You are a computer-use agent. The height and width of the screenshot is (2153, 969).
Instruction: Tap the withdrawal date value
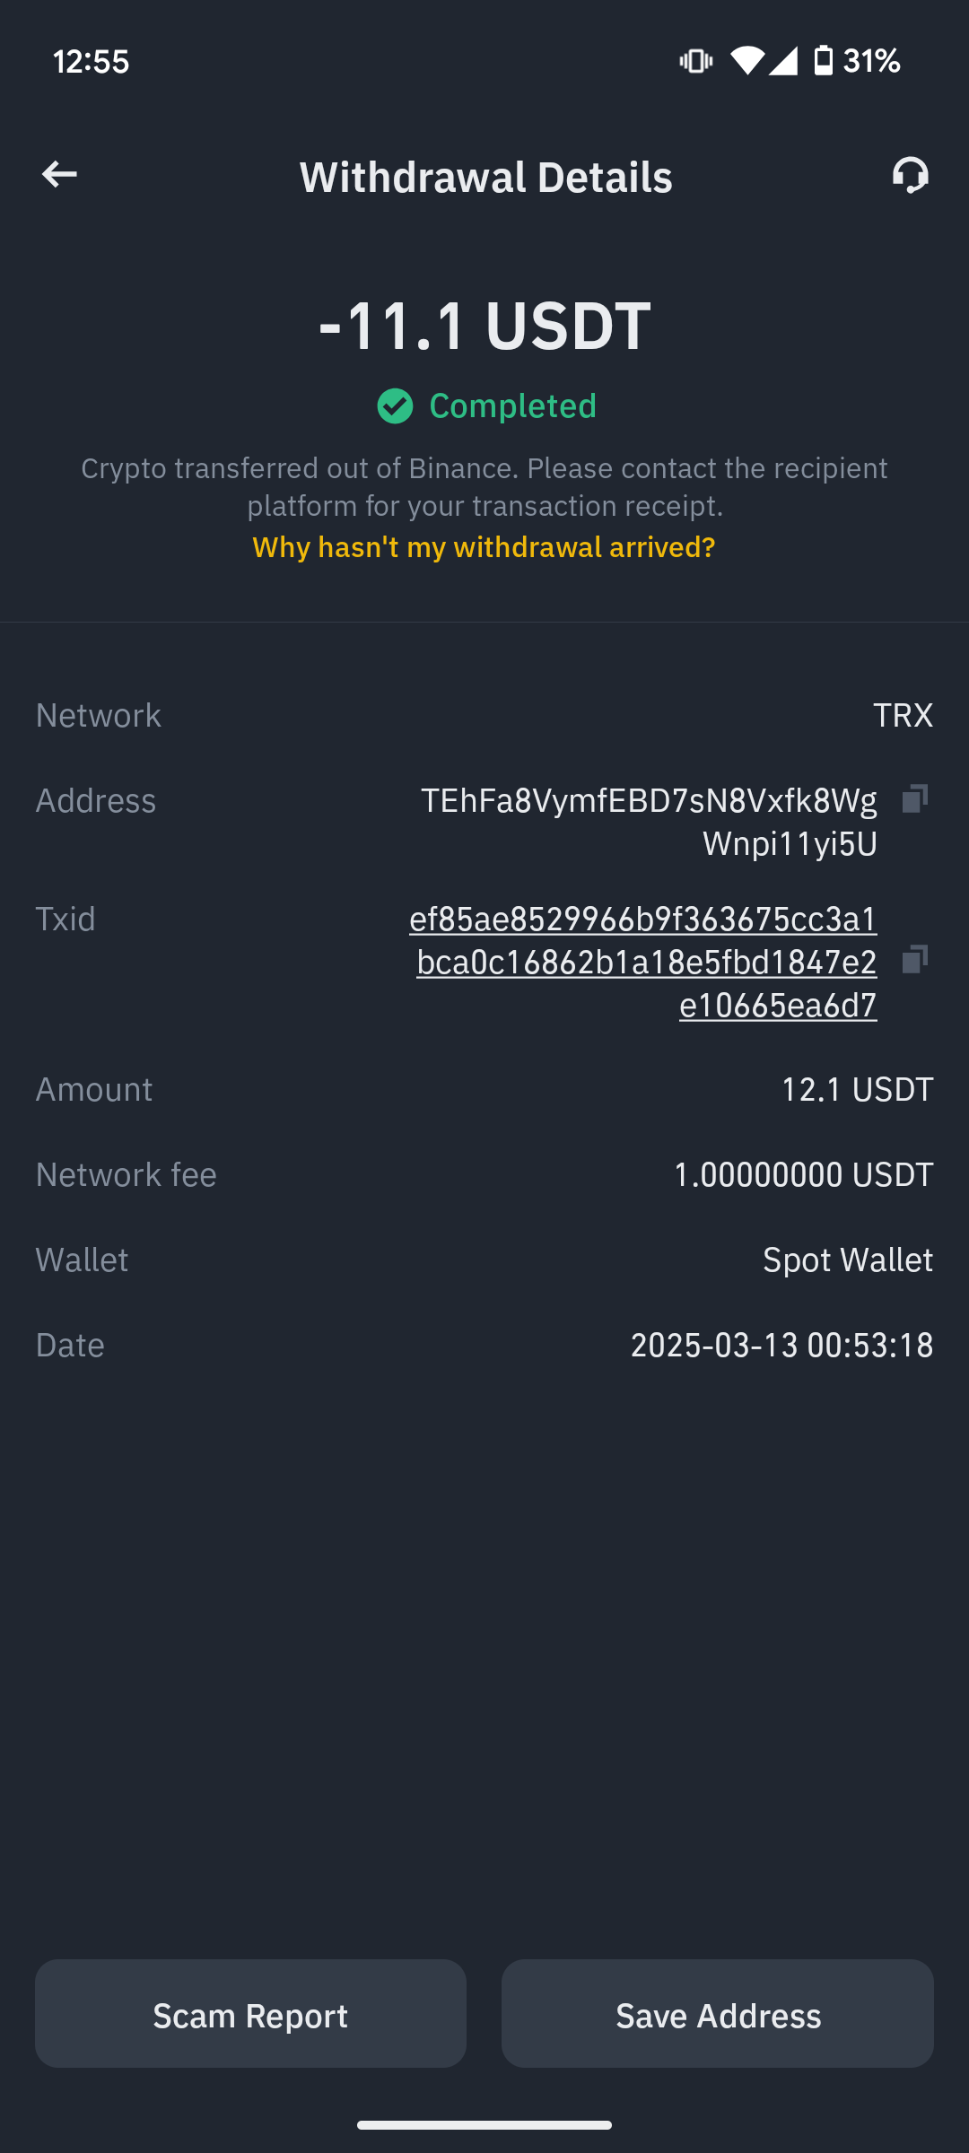(781, 1345)
